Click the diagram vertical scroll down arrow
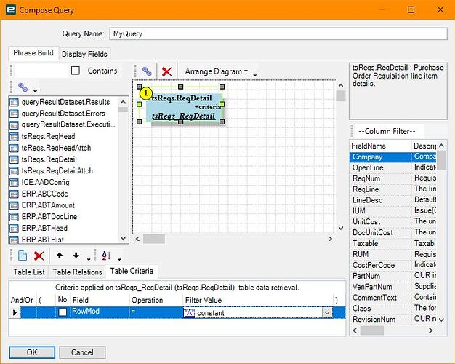The width and height of the screenshot is (455, 364). pyautogui.click(x=341, y=228)
